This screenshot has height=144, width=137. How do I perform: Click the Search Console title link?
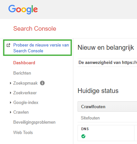point(35,29)
